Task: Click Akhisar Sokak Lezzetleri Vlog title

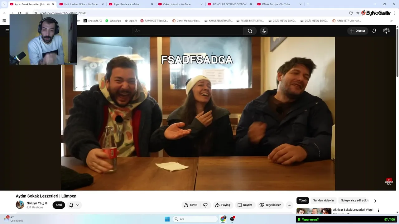Action: [x=353, y=210]
